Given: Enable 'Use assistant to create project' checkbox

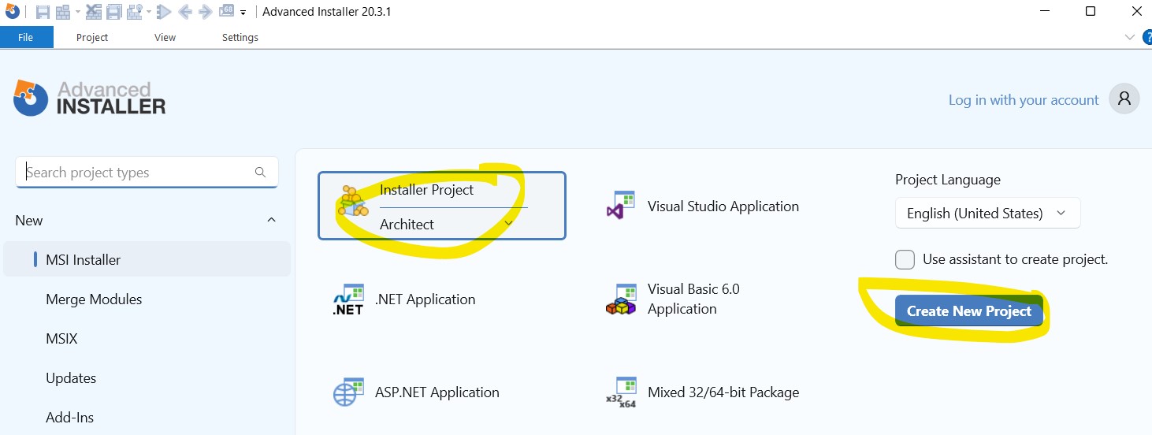Looking at the screenshot, I should (x=905, y=259).
